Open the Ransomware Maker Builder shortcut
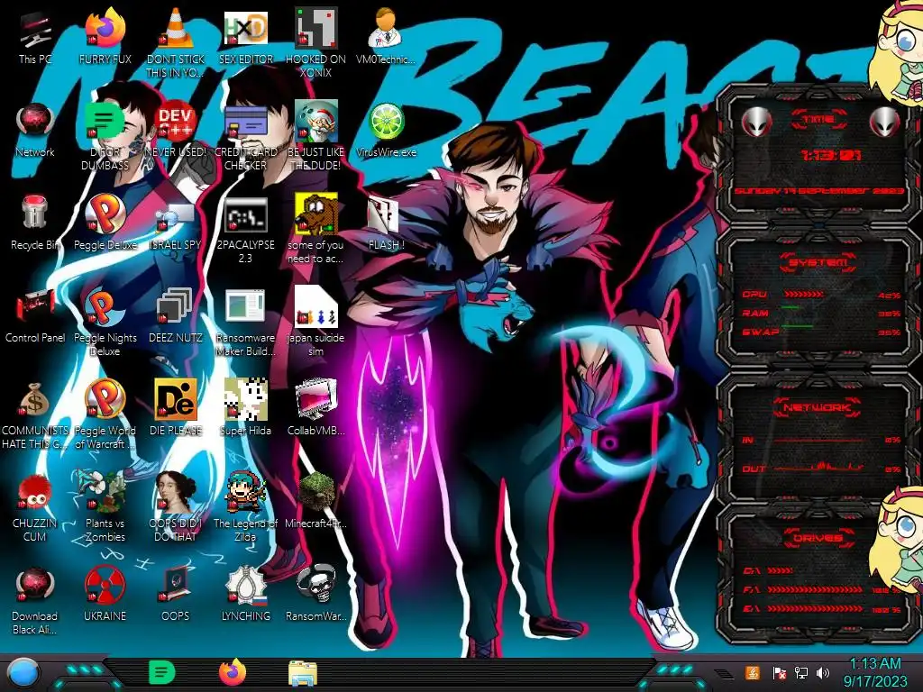The width and height of the screenshot is (923, 692). pyautogui.click(x=245, y=323)
